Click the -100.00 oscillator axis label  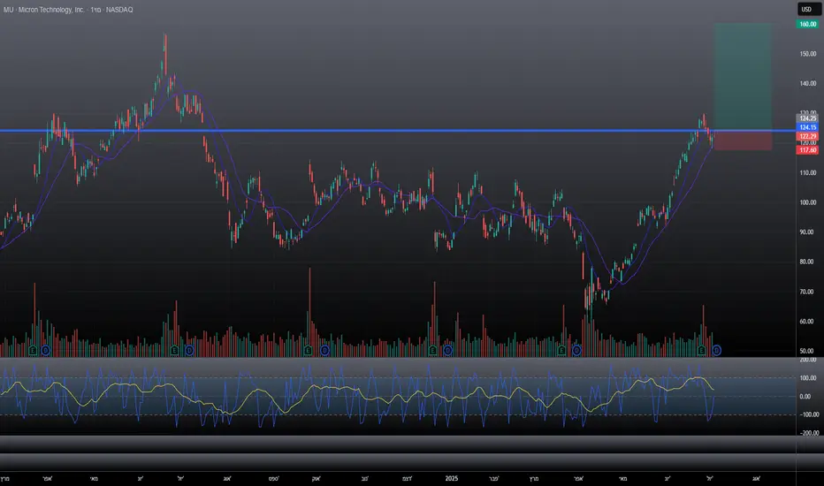click(x=809, y=414)
